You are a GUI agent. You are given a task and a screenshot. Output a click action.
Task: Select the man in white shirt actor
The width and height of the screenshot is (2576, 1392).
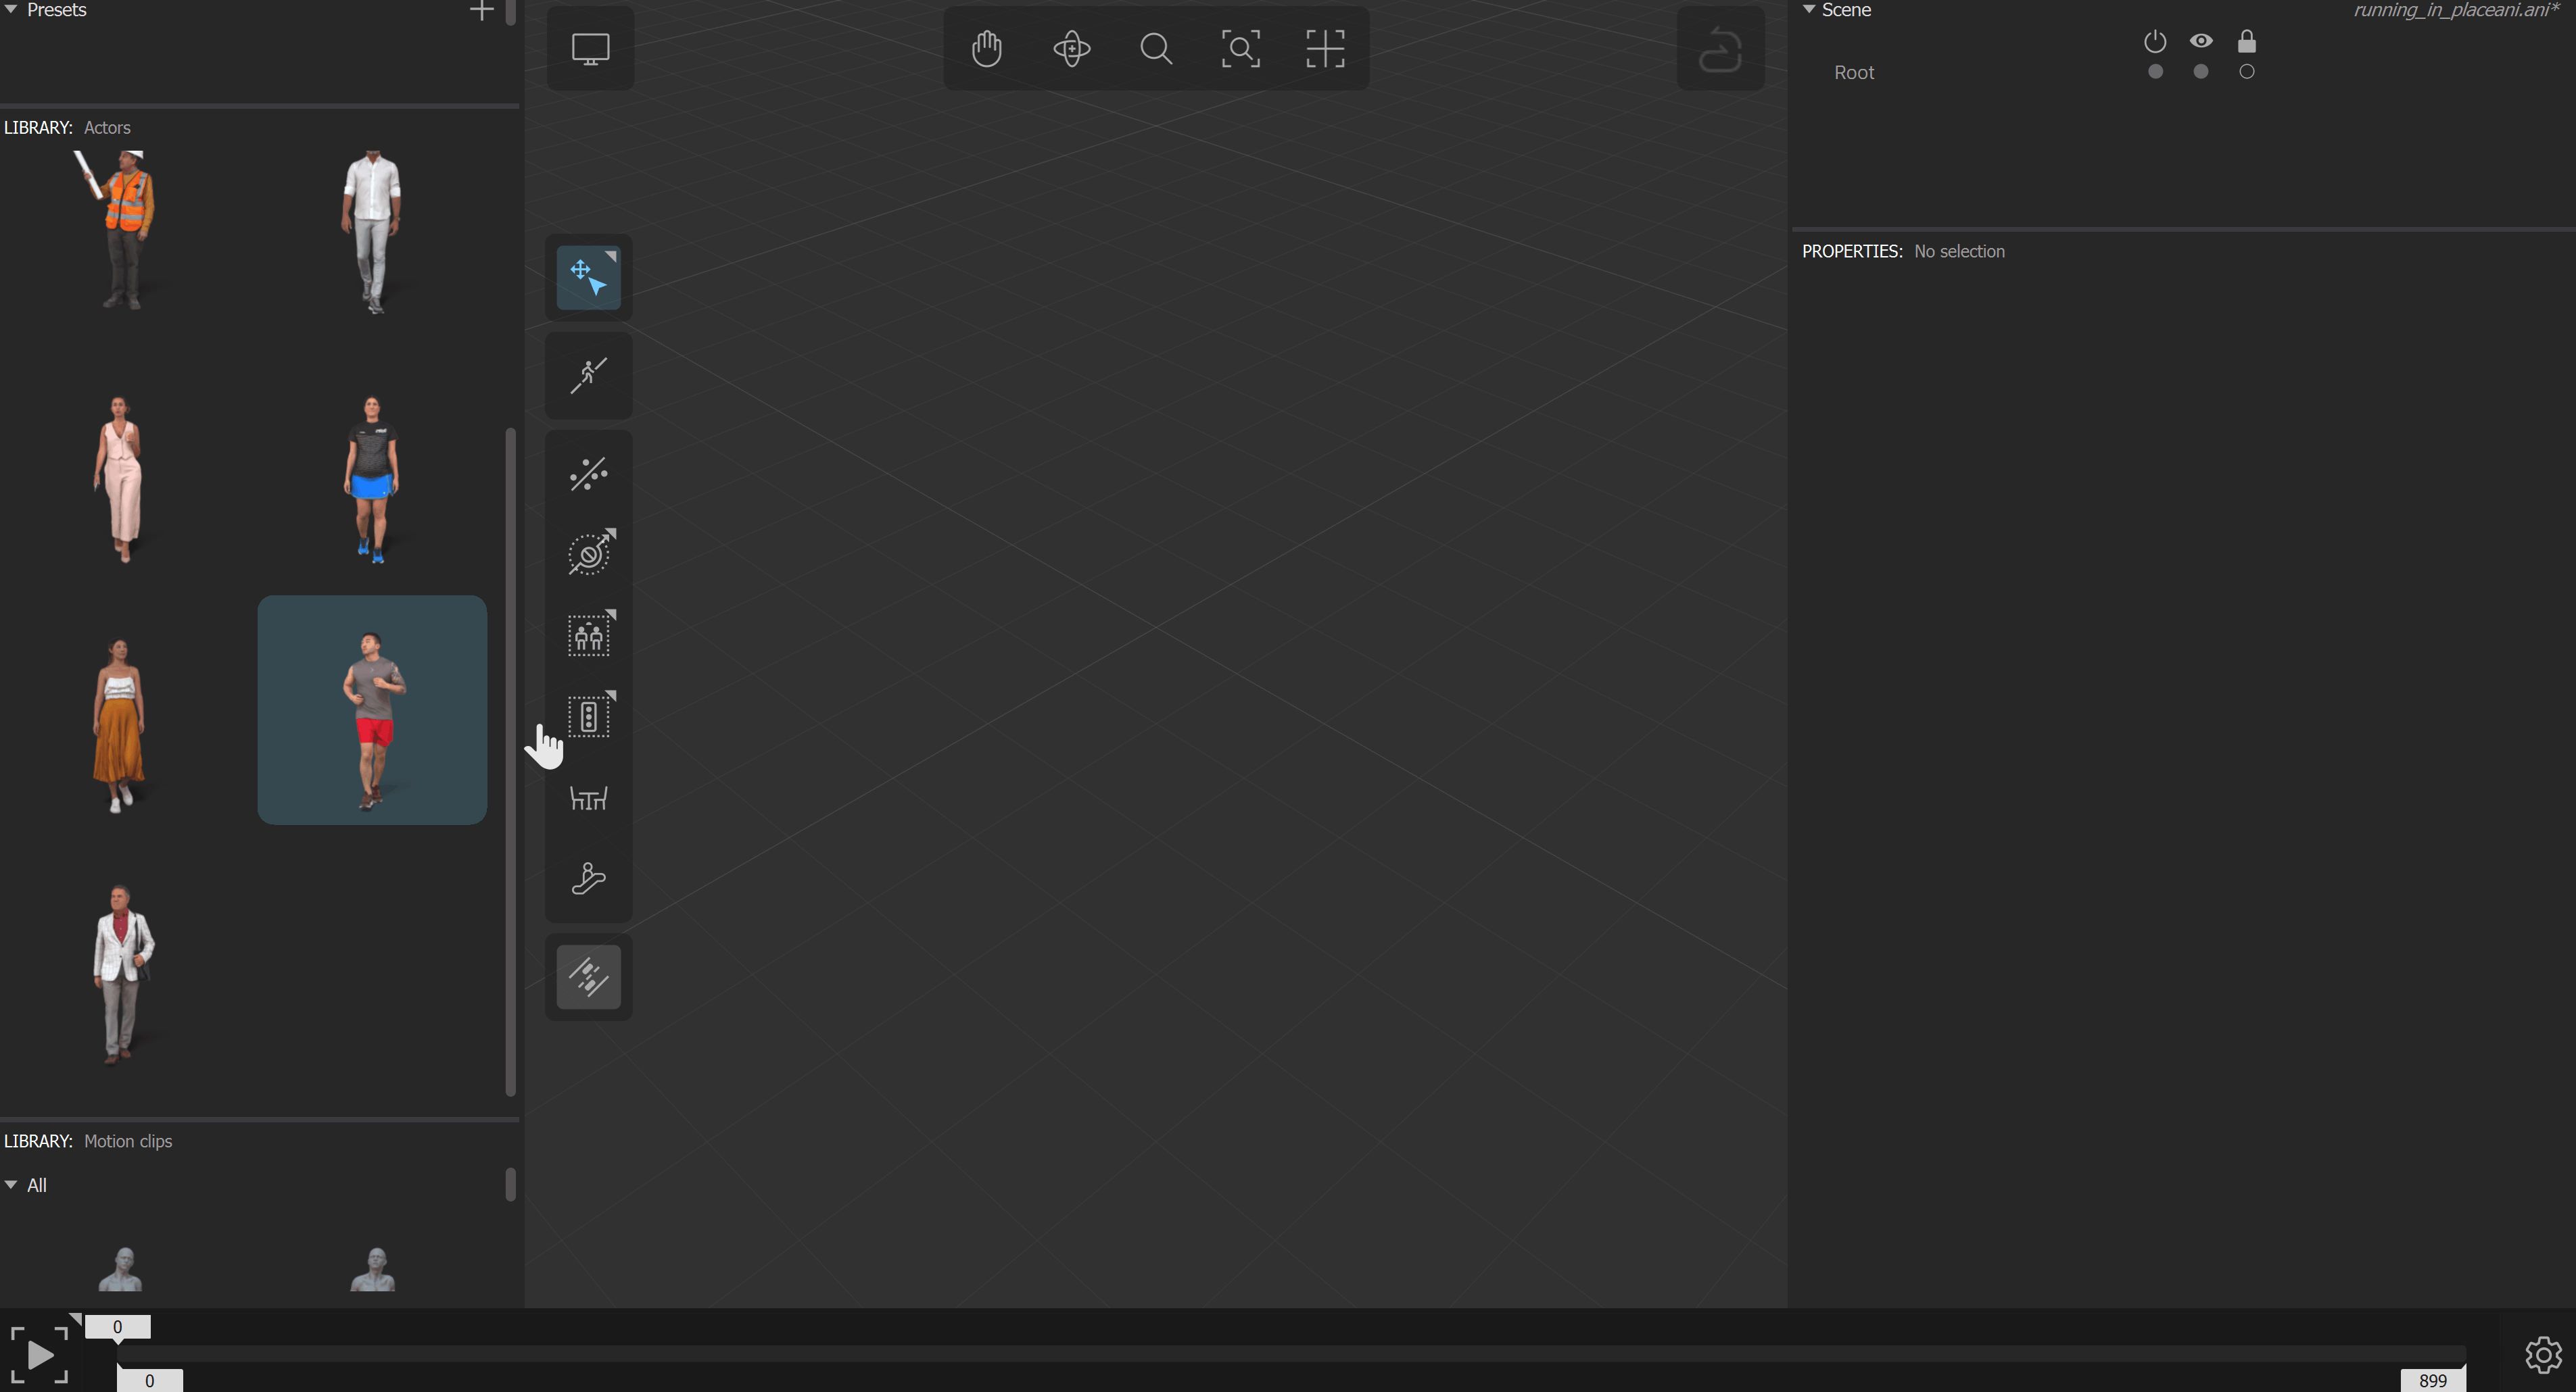click(x=372, y=232)
